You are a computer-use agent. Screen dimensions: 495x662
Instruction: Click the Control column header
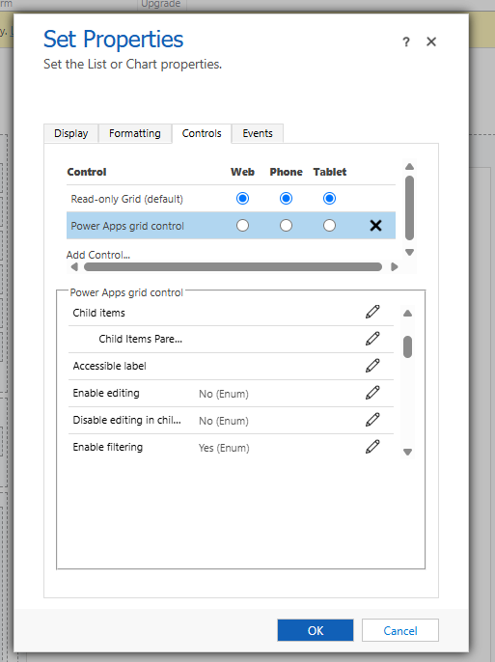(x=87, y=172)
